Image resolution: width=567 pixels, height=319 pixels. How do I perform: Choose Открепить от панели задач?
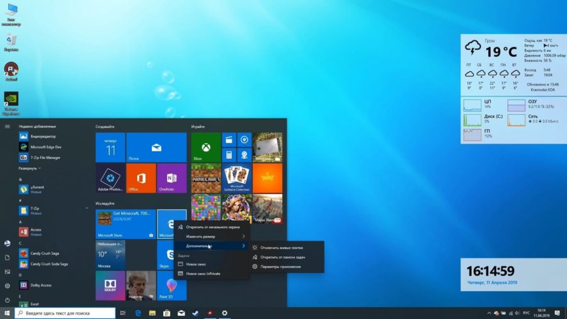click(x=287, y=257)
